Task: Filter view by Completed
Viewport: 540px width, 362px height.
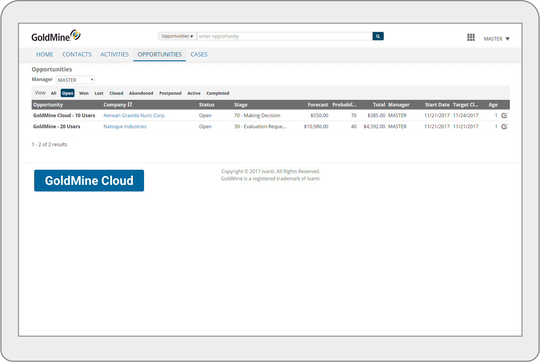Action: 218,93
